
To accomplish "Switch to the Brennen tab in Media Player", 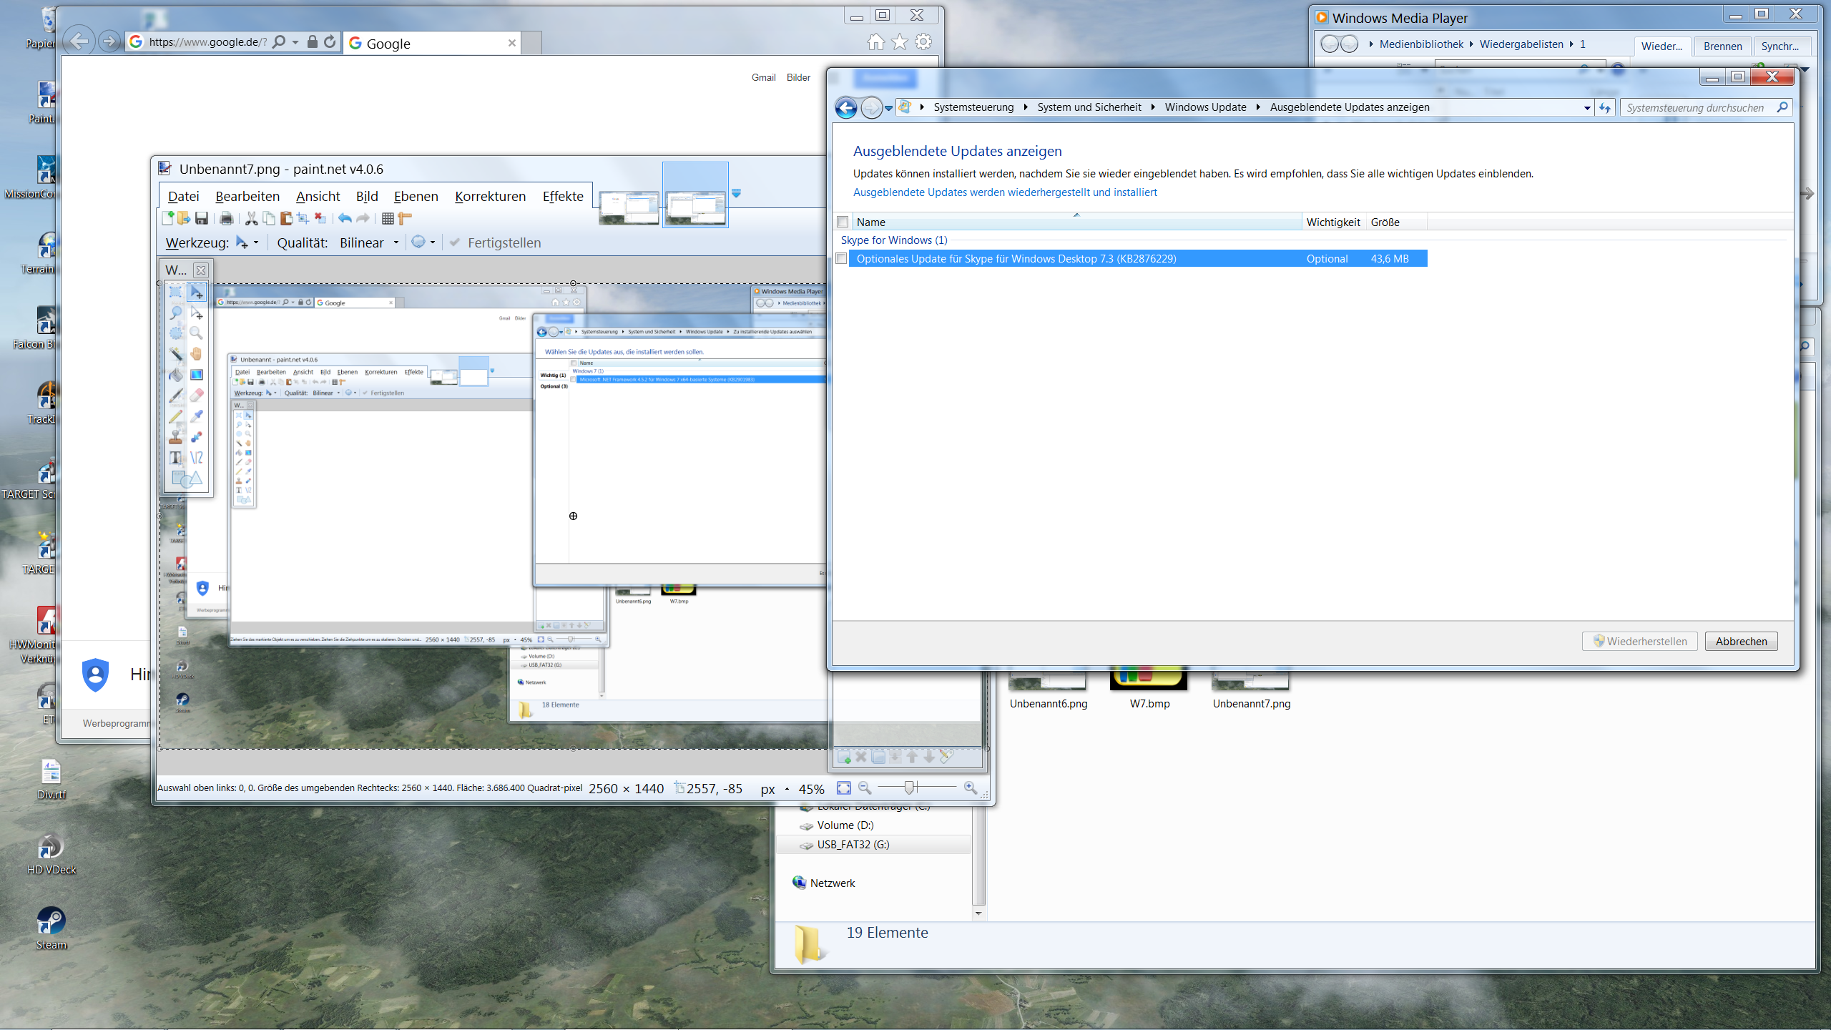I will pos(1722,46).
